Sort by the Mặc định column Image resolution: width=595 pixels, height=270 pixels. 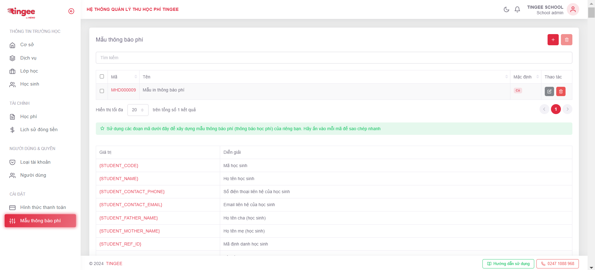pos(537,77)
